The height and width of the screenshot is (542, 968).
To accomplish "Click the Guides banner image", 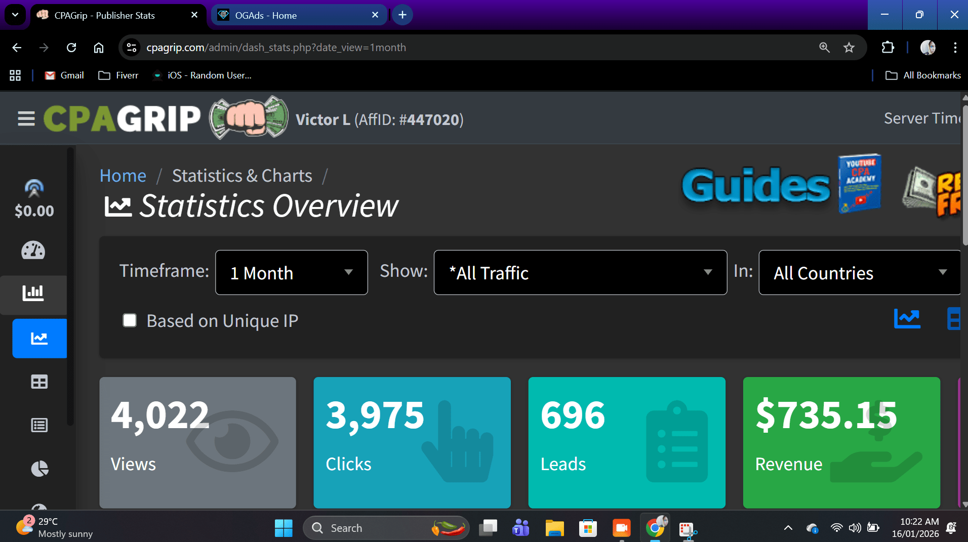I will pos(782,185).
